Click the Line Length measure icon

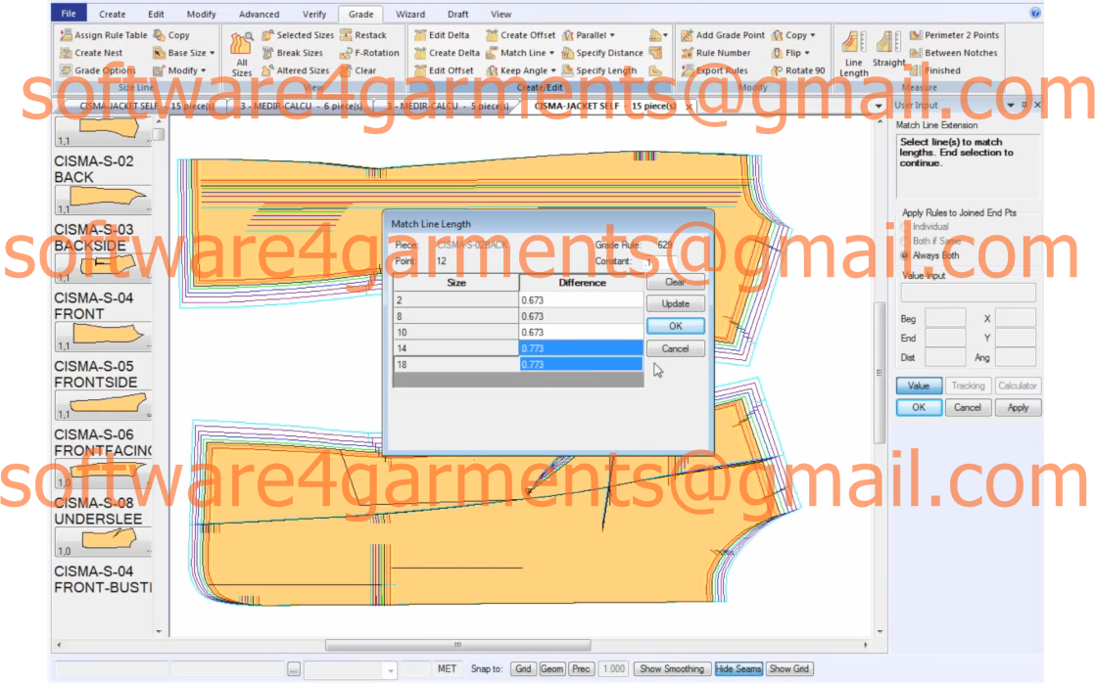(x=853, y=54)
